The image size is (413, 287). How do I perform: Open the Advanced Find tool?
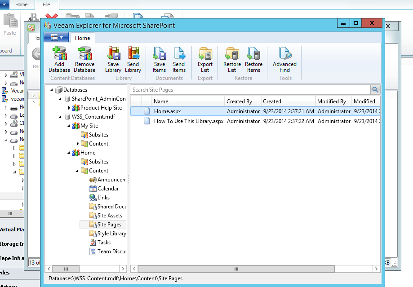click(x=285, y=59)
